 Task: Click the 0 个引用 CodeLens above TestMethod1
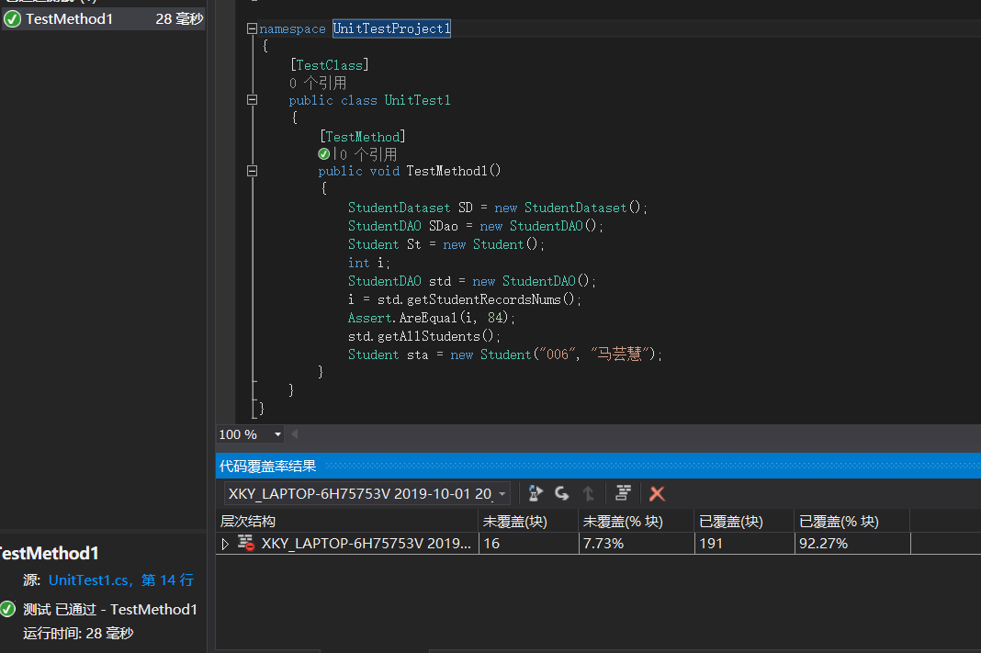pos(368,154)
